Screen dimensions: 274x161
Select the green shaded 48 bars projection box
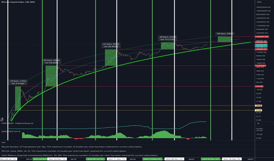pyautogui.click(x=225, y=39)
